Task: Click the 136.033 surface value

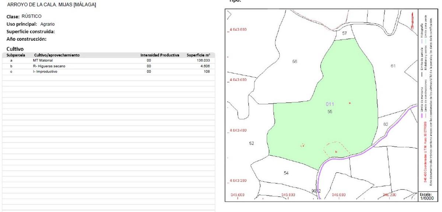Action: [x=203, y=60]
